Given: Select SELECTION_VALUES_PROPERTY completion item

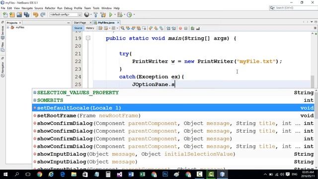Looking at the screenshot, I should pos(173,92).
